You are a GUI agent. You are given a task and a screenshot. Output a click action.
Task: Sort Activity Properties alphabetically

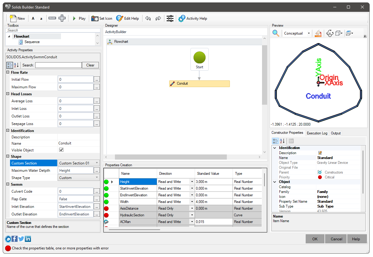coord(16,65)
